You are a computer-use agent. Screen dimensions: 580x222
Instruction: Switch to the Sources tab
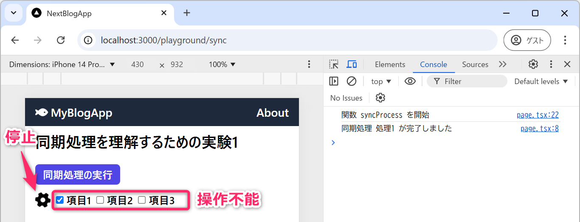pyautogui.click(x=475, y=65)
